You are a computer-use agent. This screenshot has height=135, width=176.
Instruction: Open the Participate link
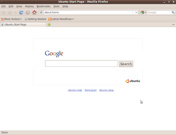91,90
